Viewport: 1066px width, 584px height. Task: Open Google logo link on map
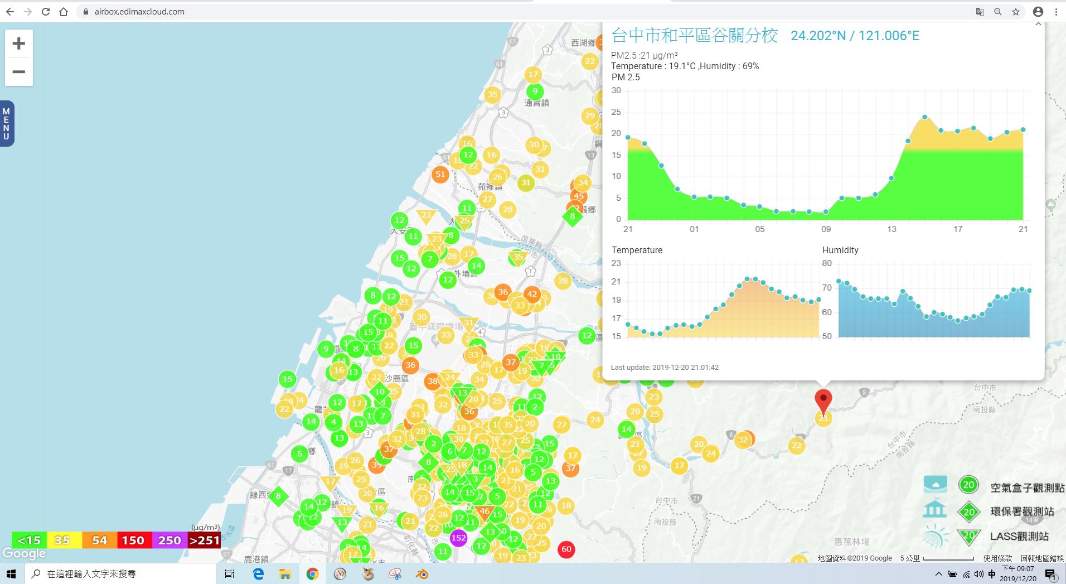click(24, 553)
